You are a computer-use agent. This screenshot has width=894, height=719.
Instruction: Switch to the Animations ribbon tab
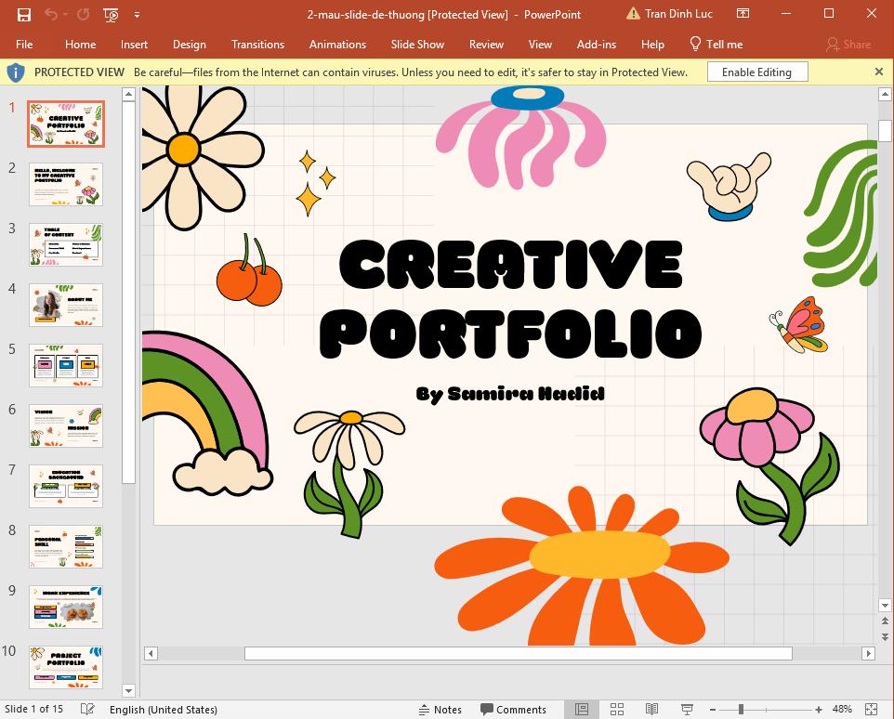tap(337, 44)
